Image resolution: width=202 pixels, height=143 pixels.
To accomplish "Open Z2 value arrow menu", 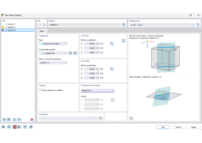I will (x=99, y=78).
